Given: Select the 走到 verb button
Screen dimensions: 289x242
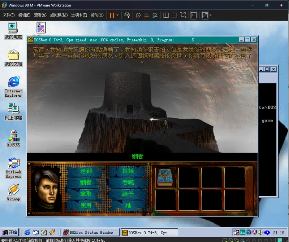Looking at the screenshot, I should [86, 171].
